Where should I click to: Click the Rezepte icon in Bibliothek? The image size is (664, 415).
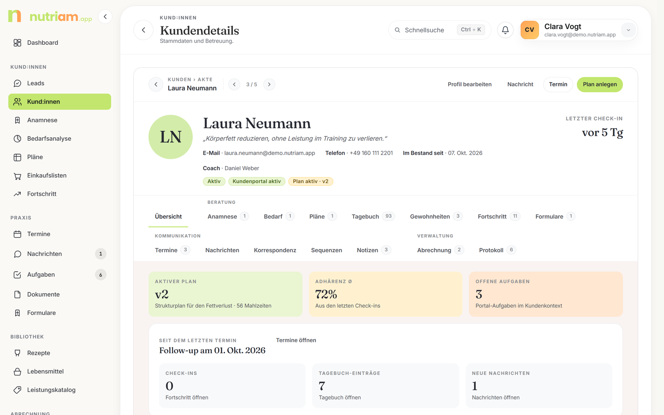[18, 353]
